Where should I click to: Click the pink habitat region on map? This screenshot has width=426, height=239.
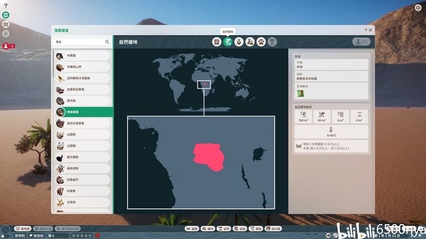pos(209,157)
